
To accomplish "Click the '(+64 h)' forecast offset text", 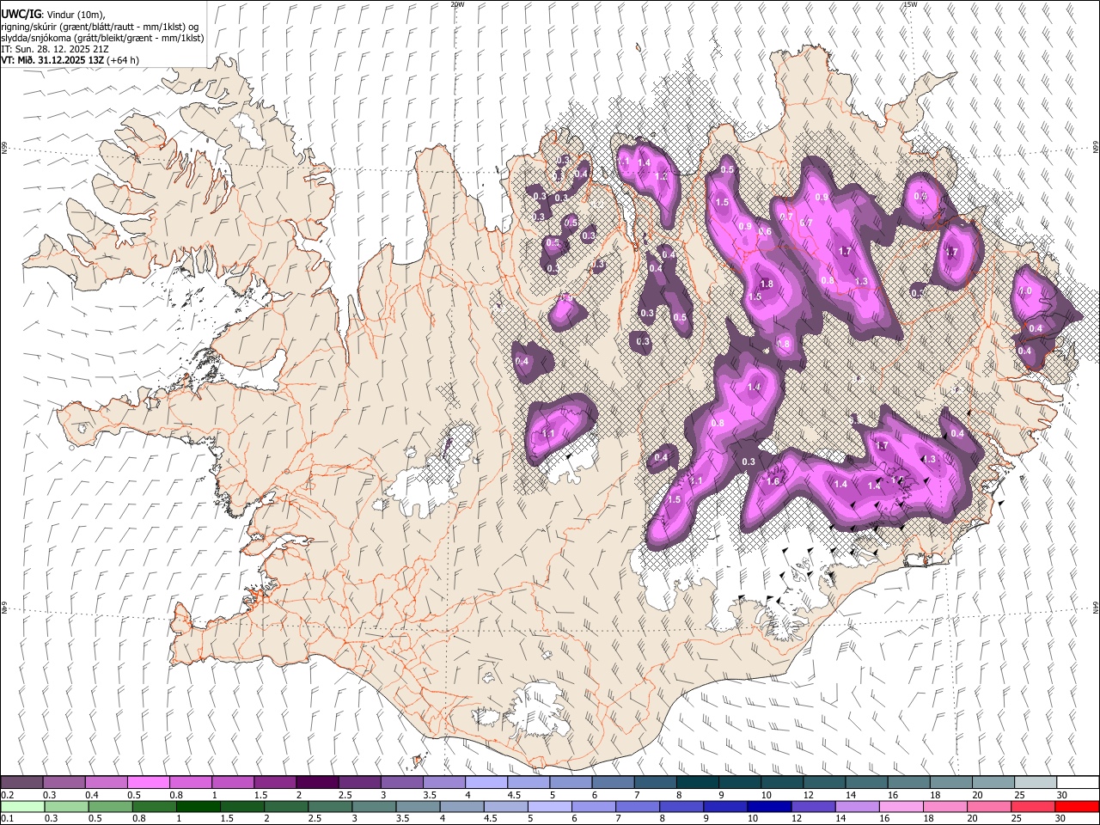I will pyautogui.click(x=124, y=60).
